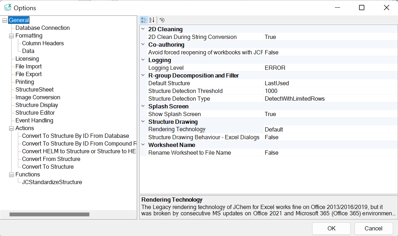Click the Categorized view icon
Screen dimensions: 398x236
point(144,20)
